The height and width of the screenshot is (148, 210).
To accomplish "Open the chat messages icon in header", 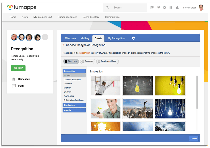I will pos(152,7).
